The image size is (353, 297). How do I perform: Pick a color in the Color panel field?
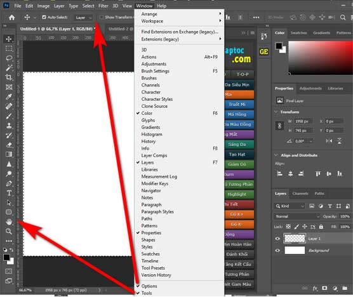tap(321, 58)
